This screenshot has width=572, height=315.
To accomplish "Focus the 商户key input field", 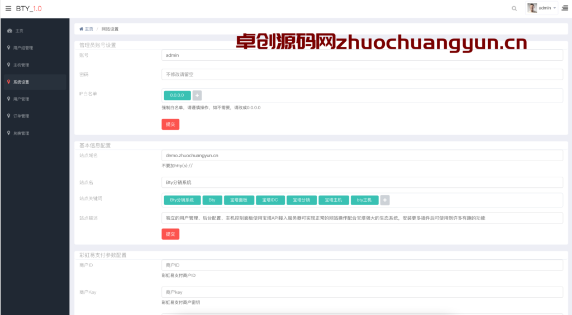I will tap(362, 292).
